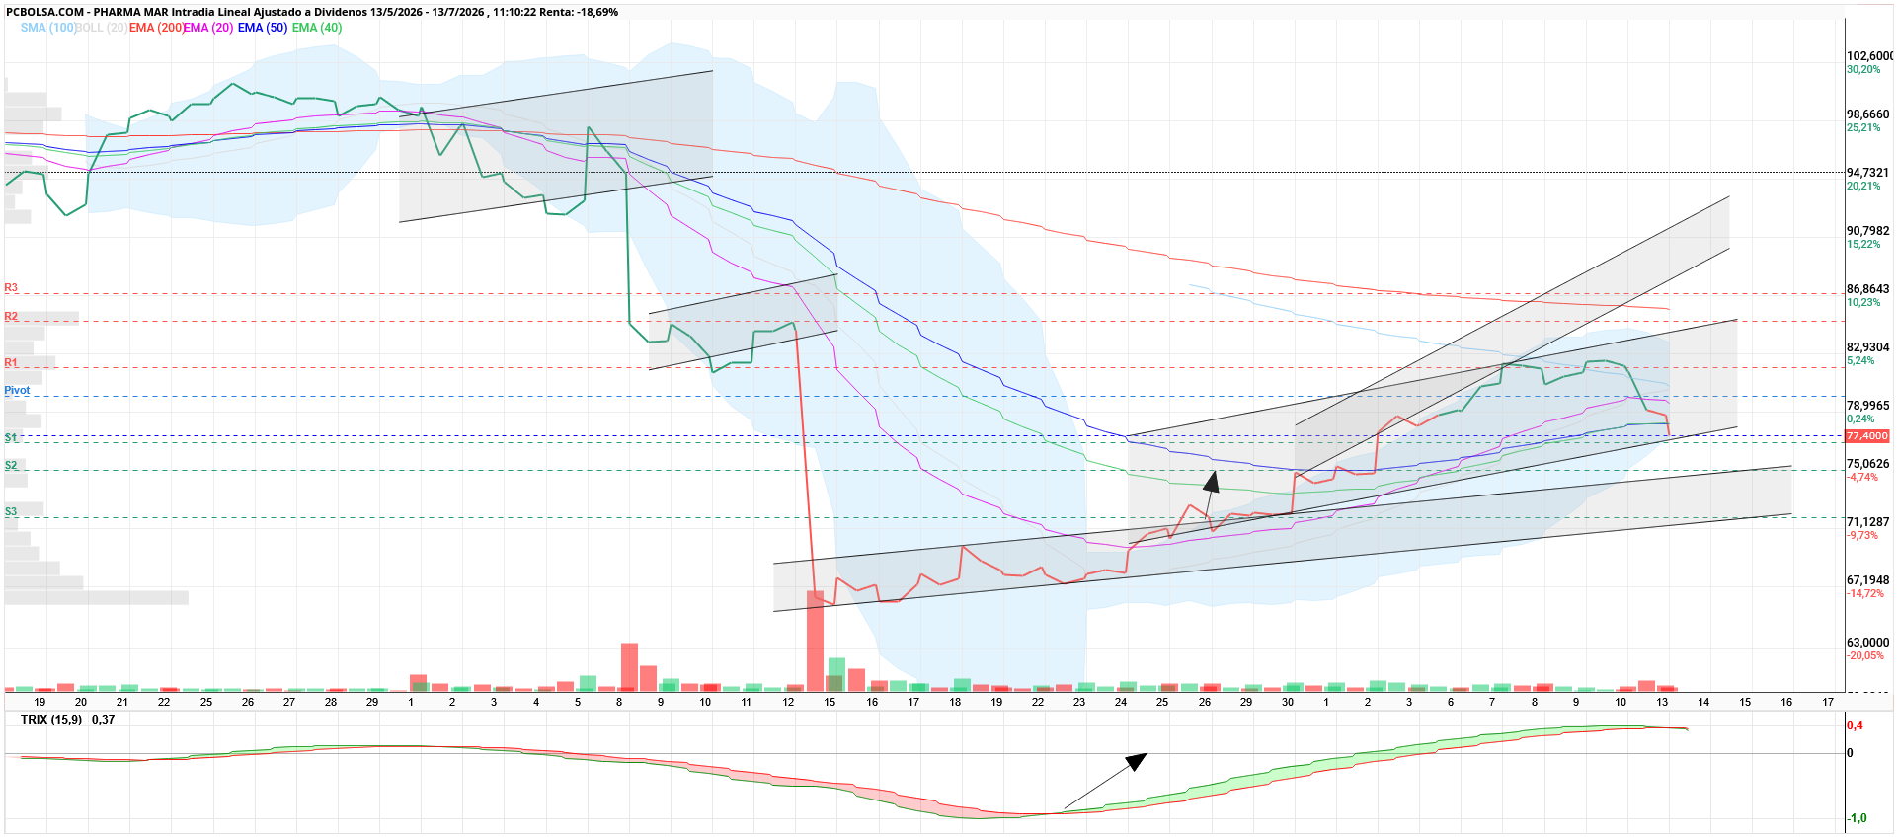1898x838 pixels.
Task: Click the blue Pivot level label
Action: [17, 391]
